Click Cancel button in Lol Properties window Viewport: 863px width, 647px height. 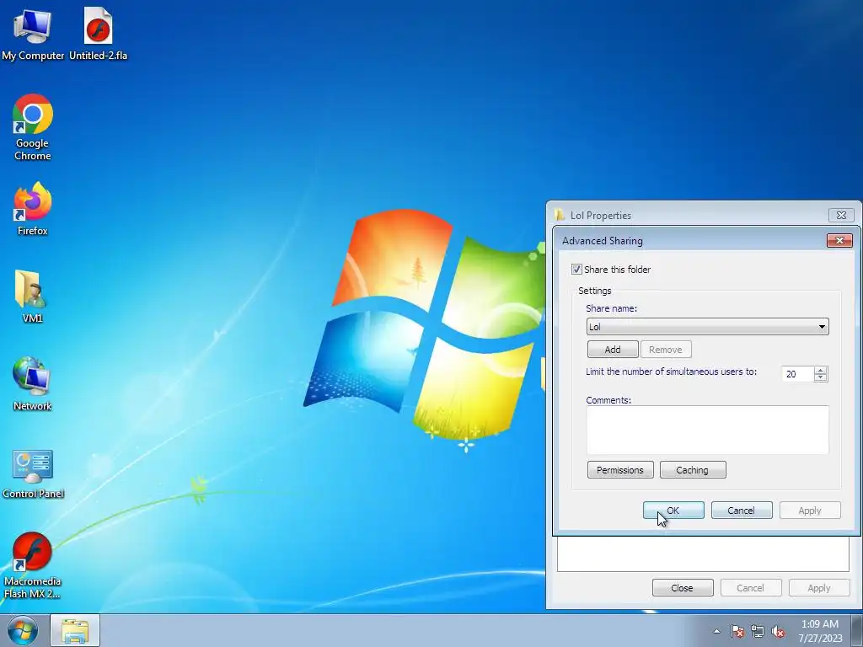tap(751, 587)
